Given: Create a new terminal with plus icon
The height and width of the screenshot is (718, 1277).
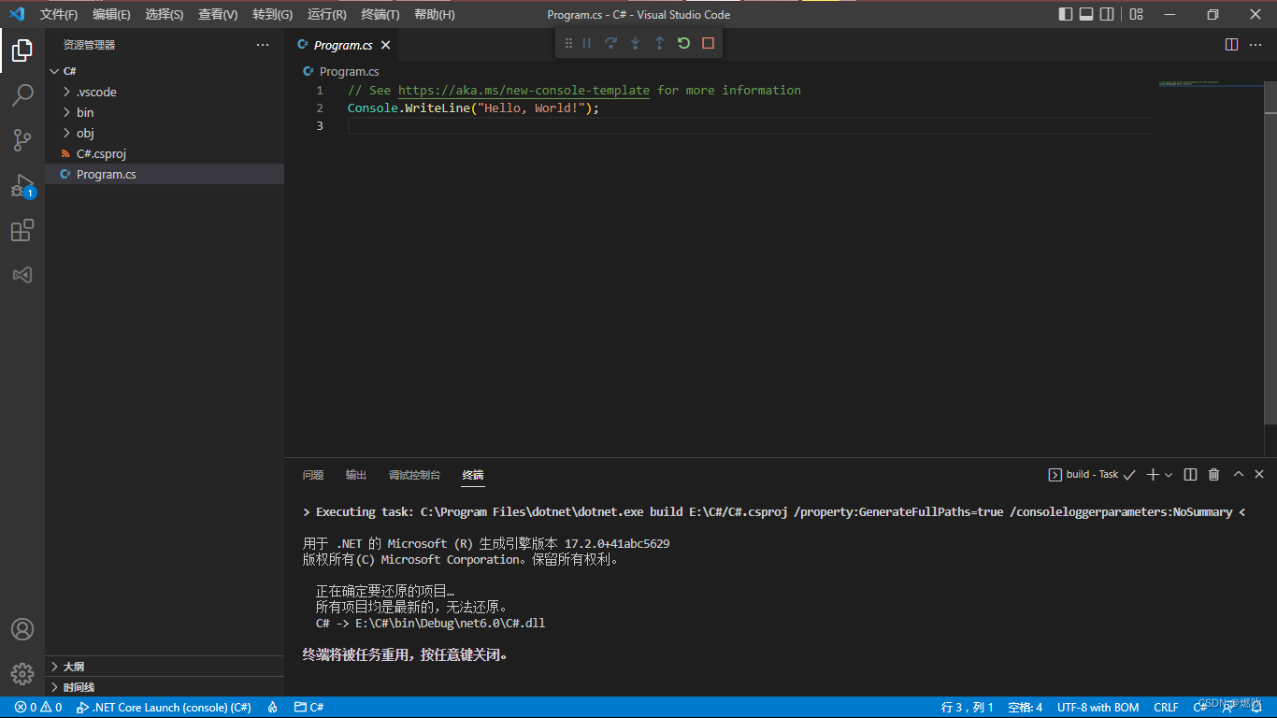Looking at the screenshot, I should point(1153,475).
